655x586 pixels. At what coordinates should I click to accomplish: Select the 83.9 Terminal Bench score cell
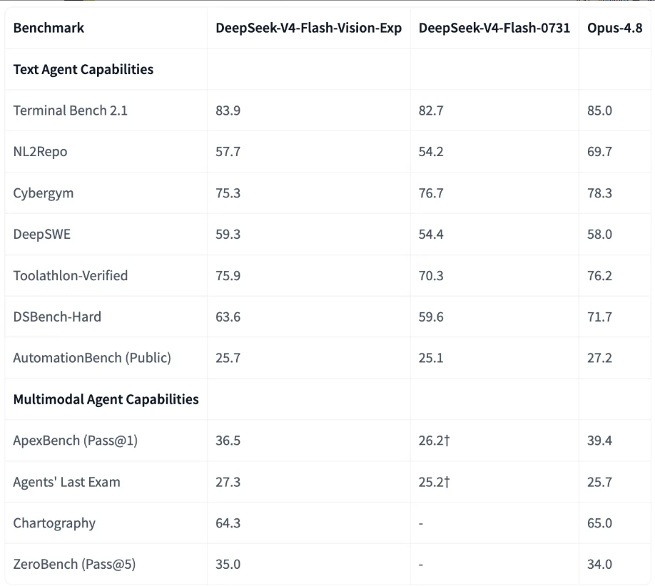point(228,110)
